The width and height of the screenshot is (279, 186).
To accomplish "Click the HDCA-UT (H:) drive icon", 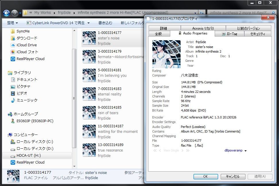I will 13,156.
